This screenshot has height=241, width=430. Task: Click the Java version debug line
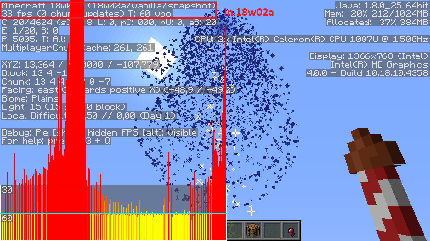(x=382, y=5)
